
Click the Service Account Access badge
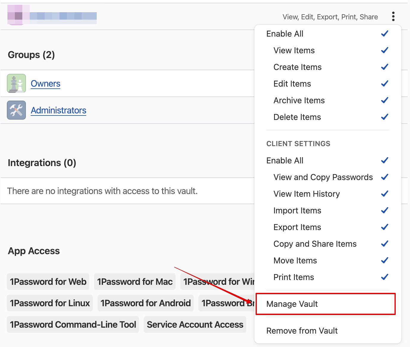(x=195, y=324)
